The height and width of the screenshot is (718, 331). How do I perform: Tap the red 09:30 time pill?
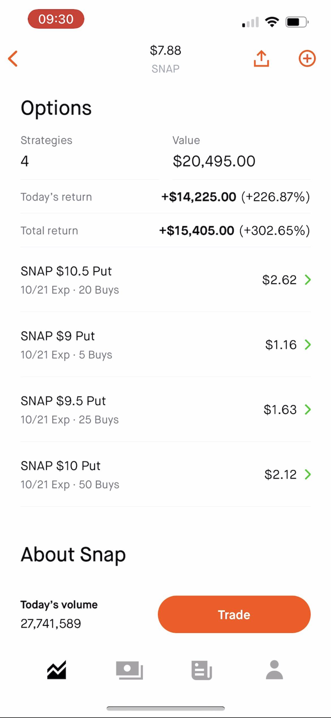[56, 19]
